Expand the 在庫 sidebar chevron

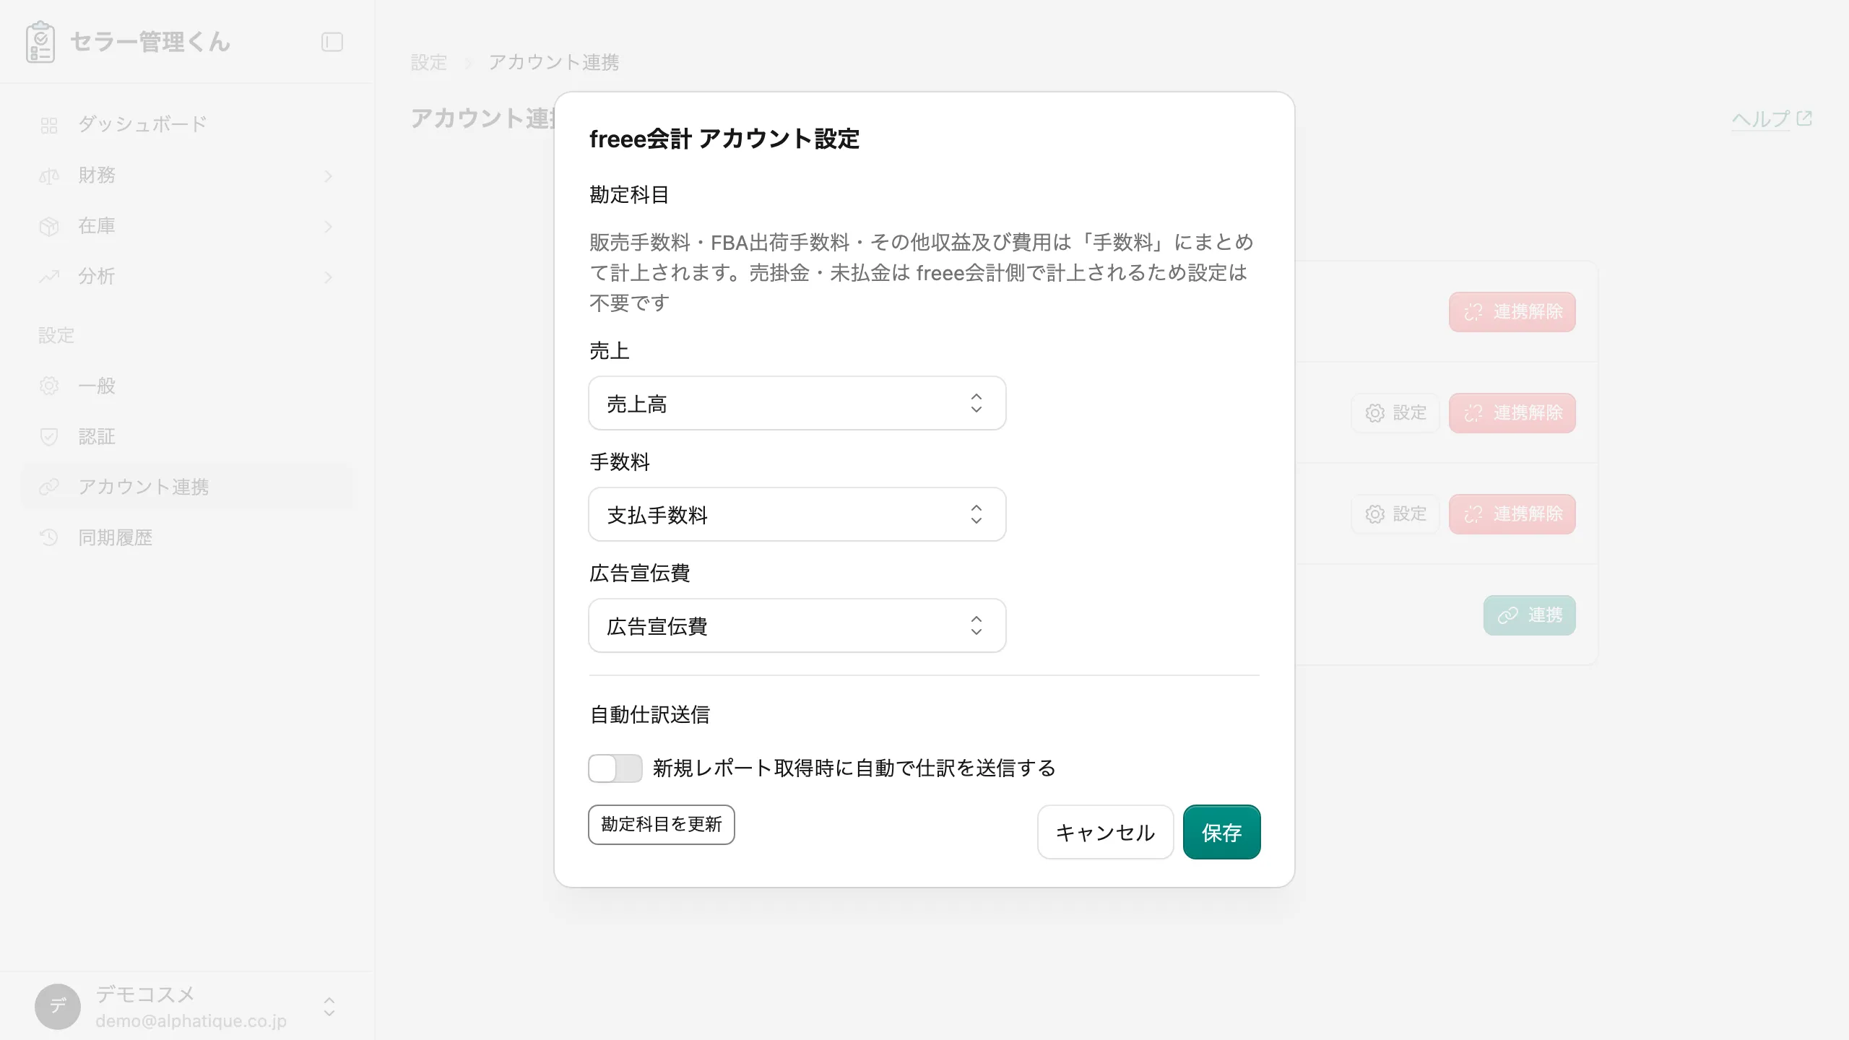pos(329,227)
